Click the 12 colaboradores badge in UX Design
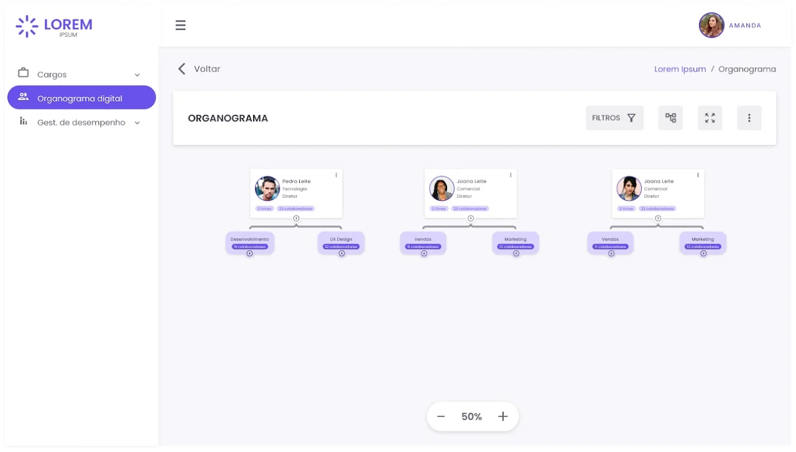The height and width of the screenshot is (452, 796). click(341, 247)
